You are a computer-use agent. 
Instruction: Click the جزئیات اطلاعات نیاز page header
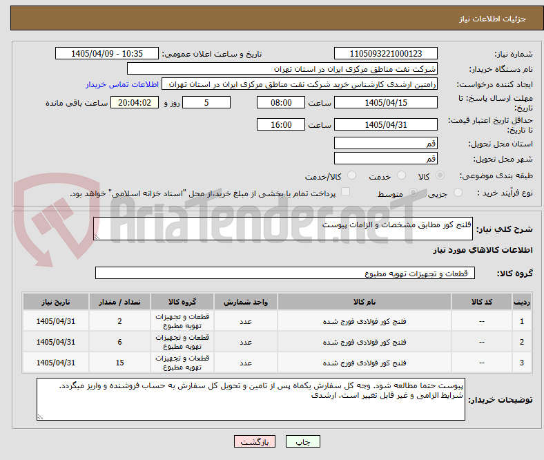pos(493,19)
